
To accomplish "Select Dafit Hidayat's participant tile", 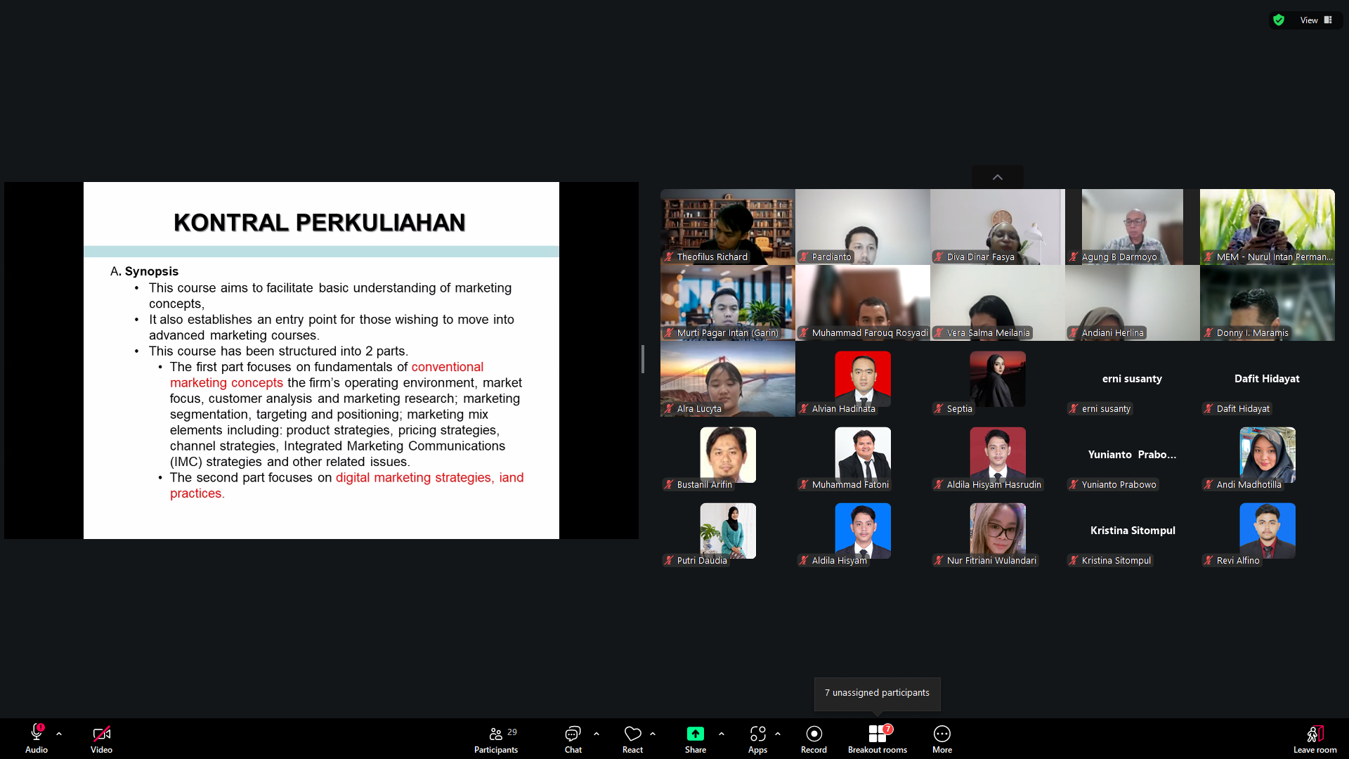I will click(x=1267, y=378).
